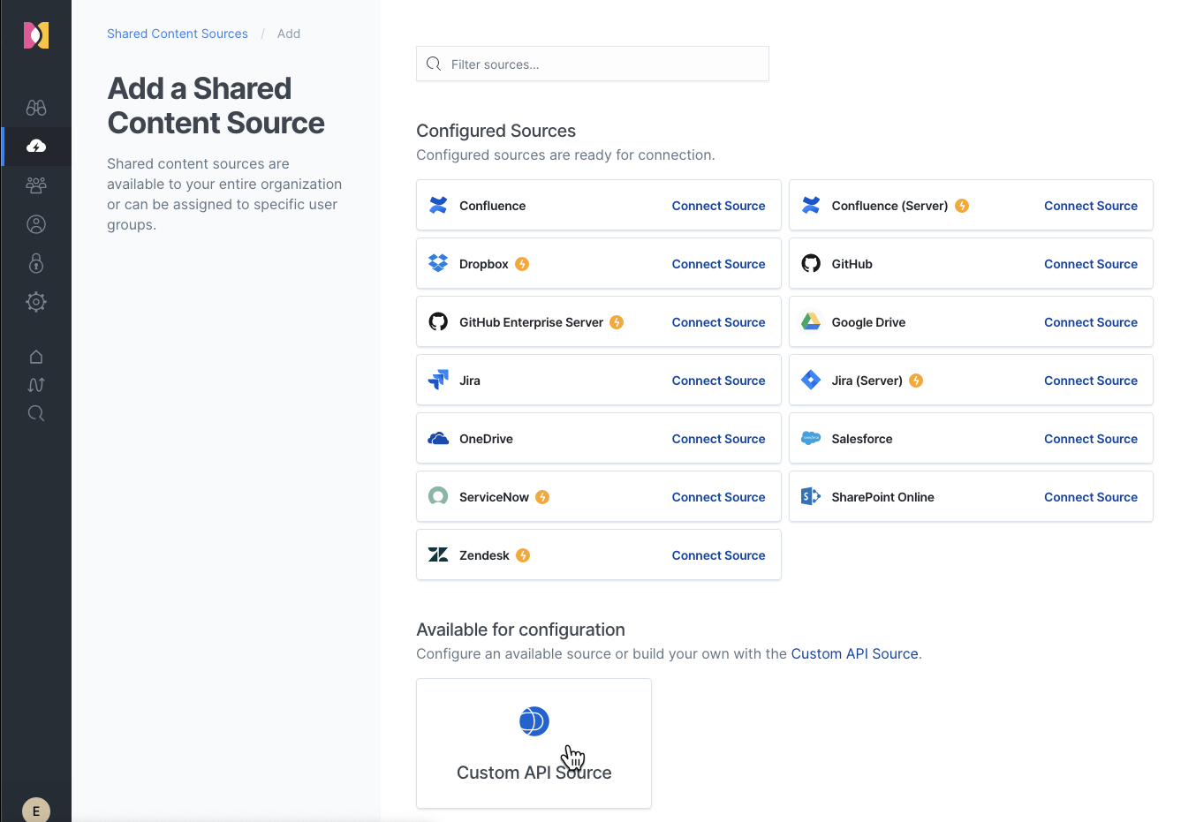Connect the Confluence (Server) source
1181x822 pixels.
pyautogui.click(x=1091, y=206)
